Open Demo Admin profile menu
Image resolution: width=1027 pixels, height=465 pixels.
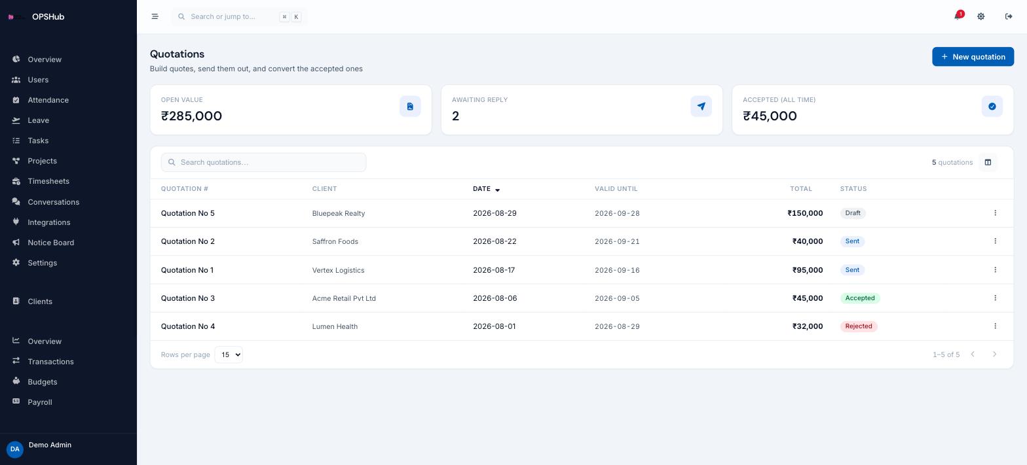pos(50,445)
